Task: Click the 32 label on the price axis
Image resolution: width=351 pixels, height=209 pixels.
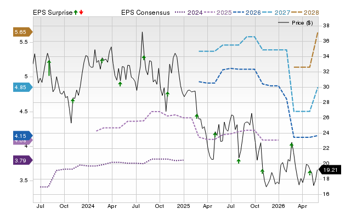Action: pos(326,72)
